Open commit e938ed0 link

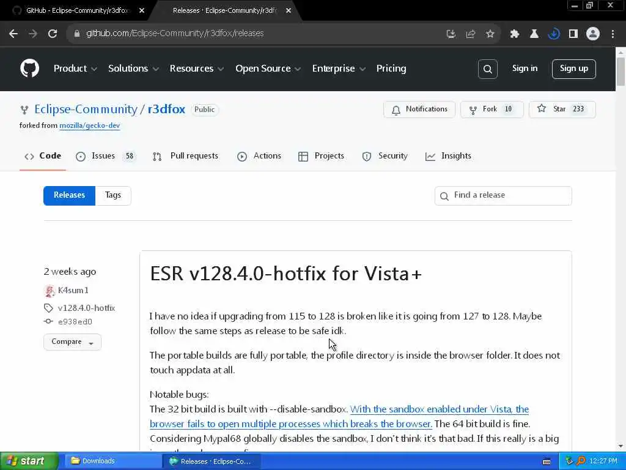point(75,322)
